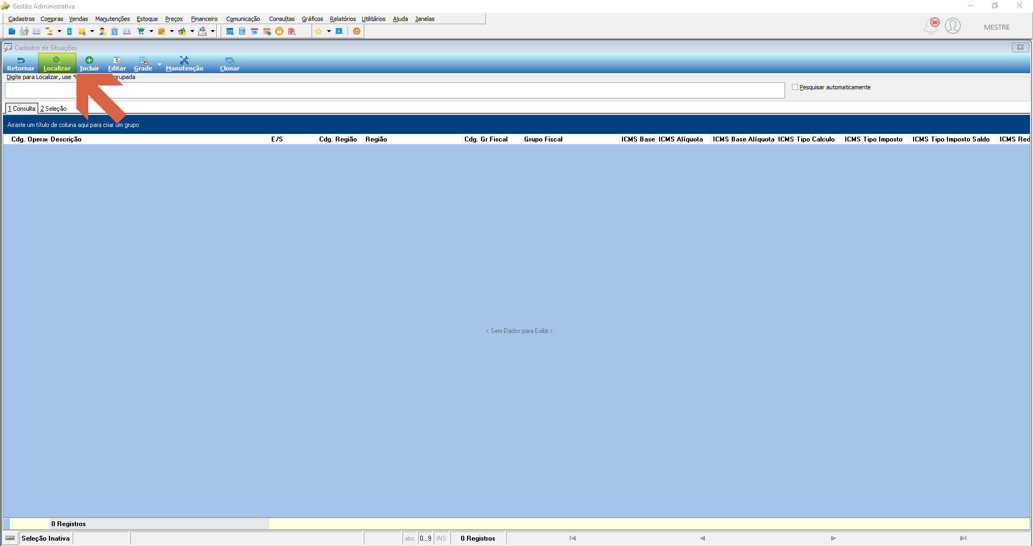Click the yellow box with gear icon

pyautogui.click(x=82, y=31)
